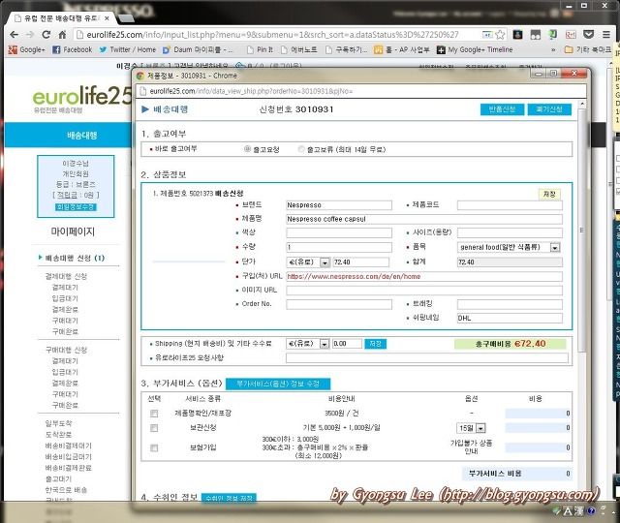Viewport: 620px width, 523px height.
Task: Click the main window address bar
Action: (277, 35)
